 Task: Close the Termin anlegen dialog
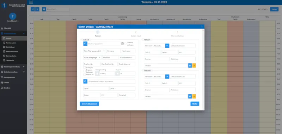pyautogui.click(x=202, y=26)
